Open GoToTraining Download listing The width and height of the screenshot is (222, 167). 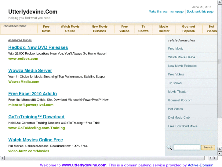[x=36, y=117]
